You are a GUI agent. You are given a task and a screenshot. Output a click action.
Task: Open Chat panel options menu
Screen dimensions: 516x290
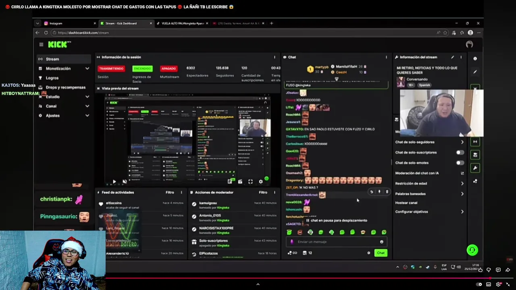click(x=386, y=57)
